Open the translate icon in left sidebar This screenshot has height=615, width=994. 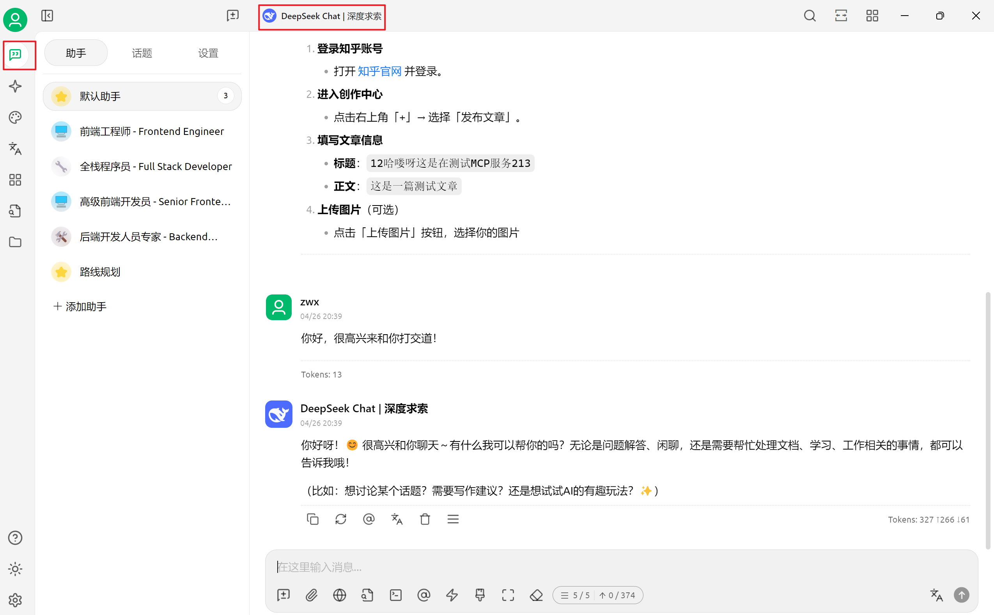(15, 149)
